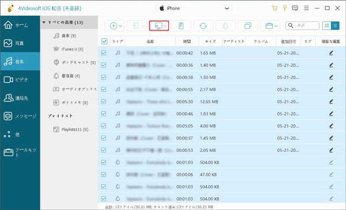Click the Export to PC monitor icon
346x210 pixels.
158,26
